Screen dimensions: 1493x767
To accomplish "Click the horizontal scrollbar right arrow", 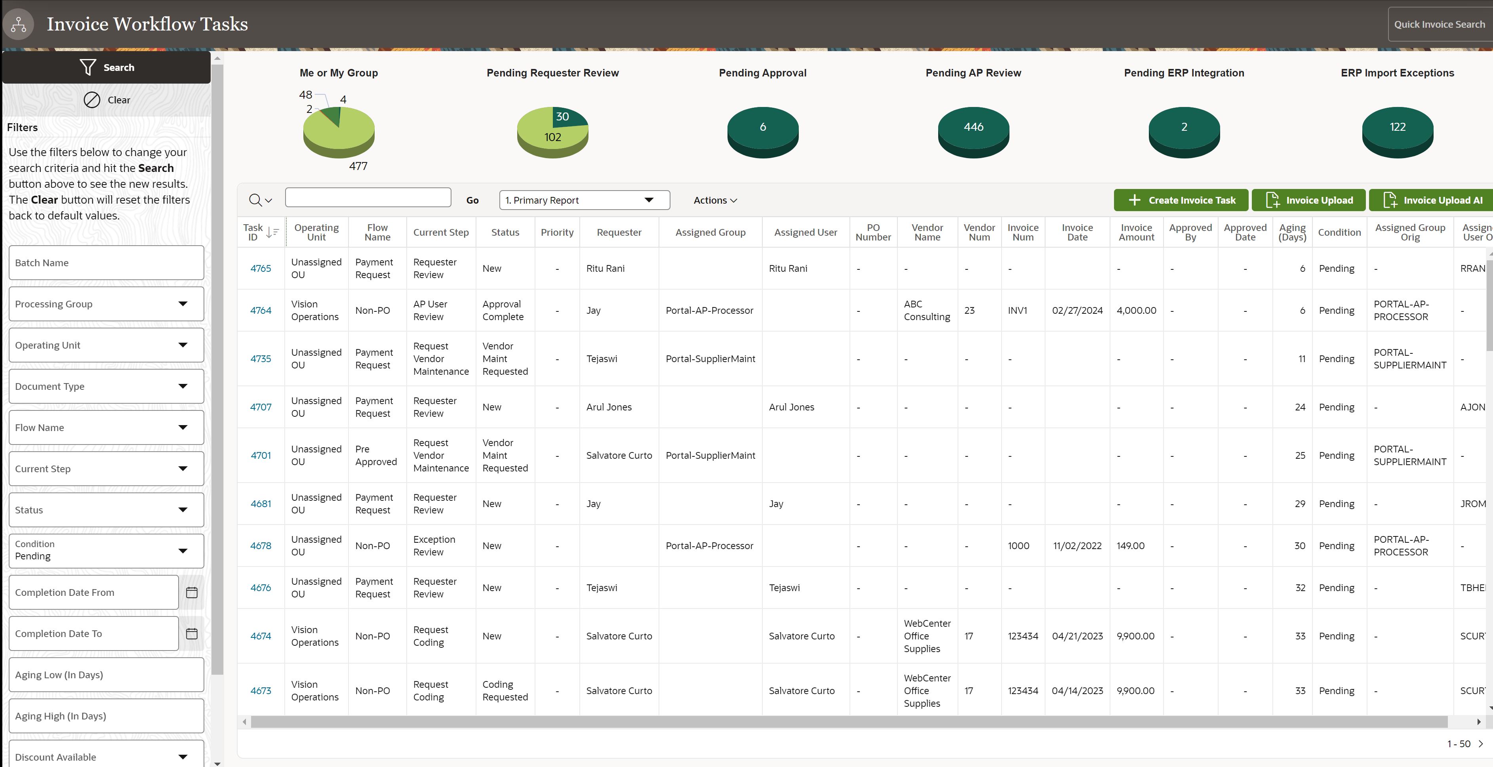I will point(1479,722).
